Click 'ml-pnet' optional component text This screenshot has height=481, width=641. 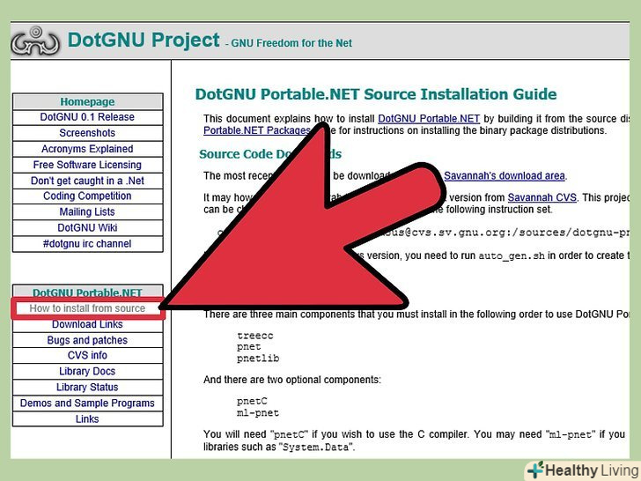pyautogui.click(x=258, y=413)
